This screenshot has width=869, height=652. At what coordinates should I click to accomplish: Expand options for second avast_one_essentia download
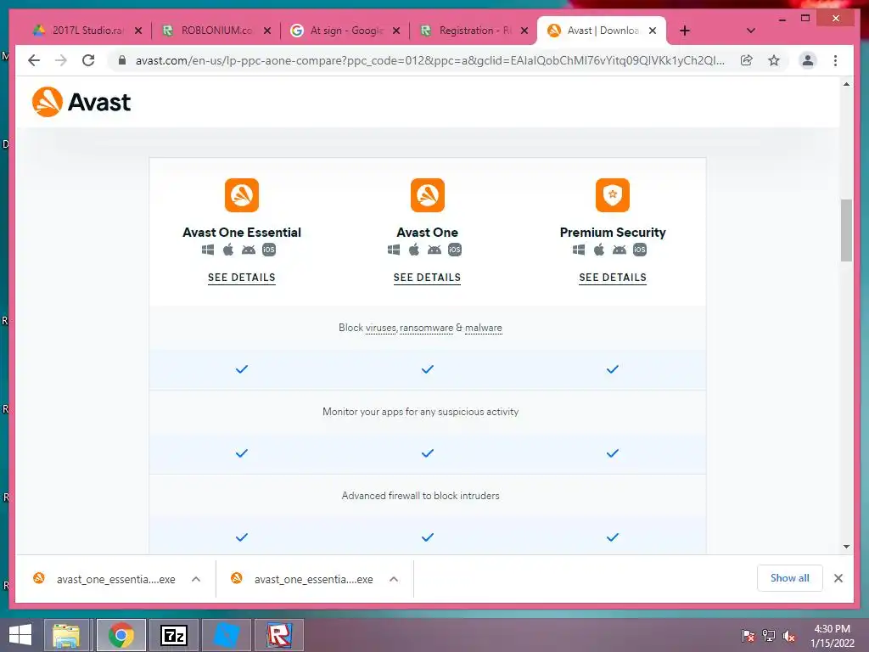tap(394, 579)
